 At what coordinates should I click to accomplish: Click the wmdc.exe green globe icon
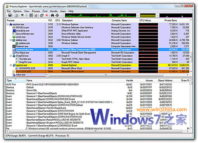click(14, 37)
